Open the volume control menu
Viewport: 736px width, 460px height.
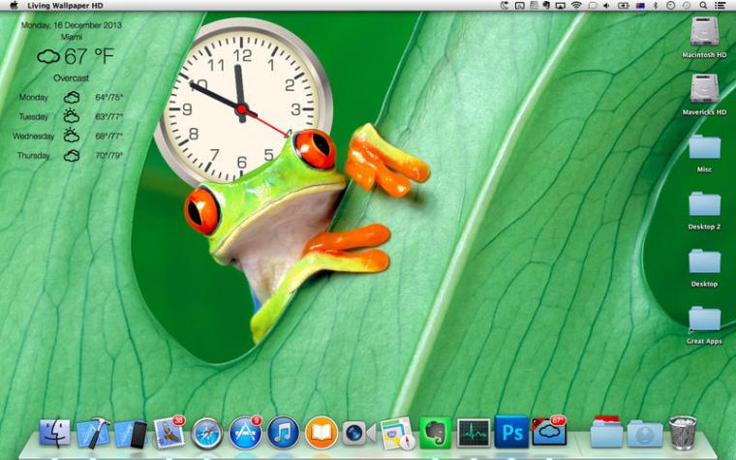click(606, 5)
